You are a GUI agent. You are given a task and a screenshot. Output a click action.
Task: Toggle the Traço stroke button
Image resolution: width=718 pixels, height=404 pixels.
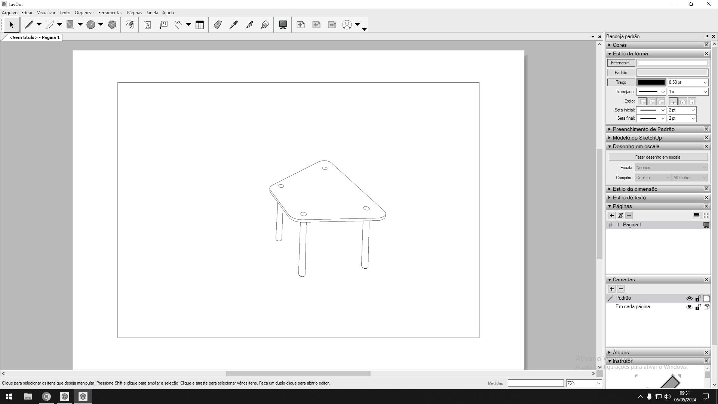pos(621,82)
